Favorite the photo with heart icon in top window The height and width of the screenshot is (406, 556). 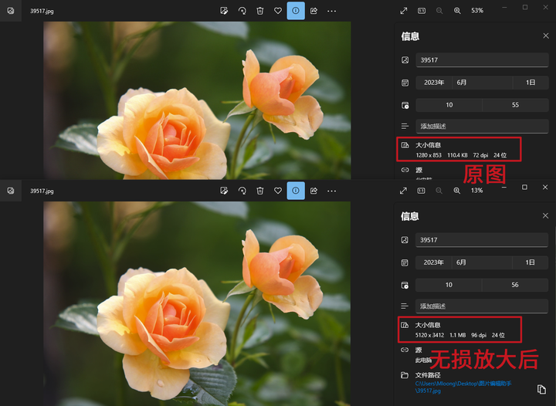click(278, 11)
